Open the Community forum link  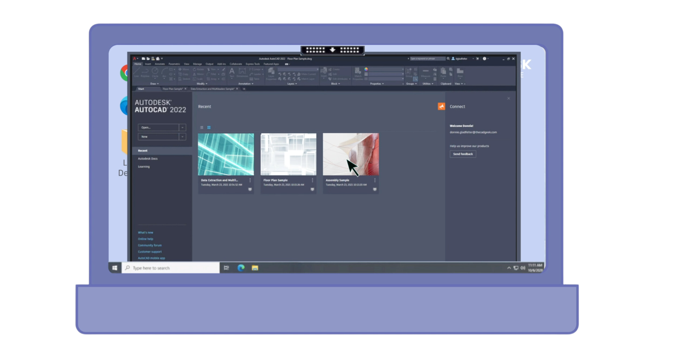(x=150, y=245)
